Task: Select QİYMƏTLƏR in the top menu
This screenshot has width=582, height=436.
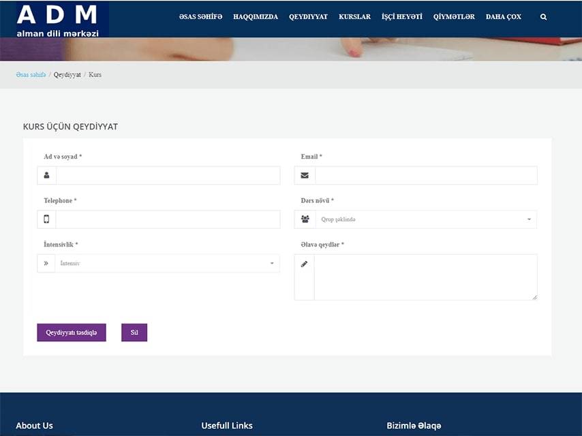Action: pyautogui.click(x=454, y=17)
